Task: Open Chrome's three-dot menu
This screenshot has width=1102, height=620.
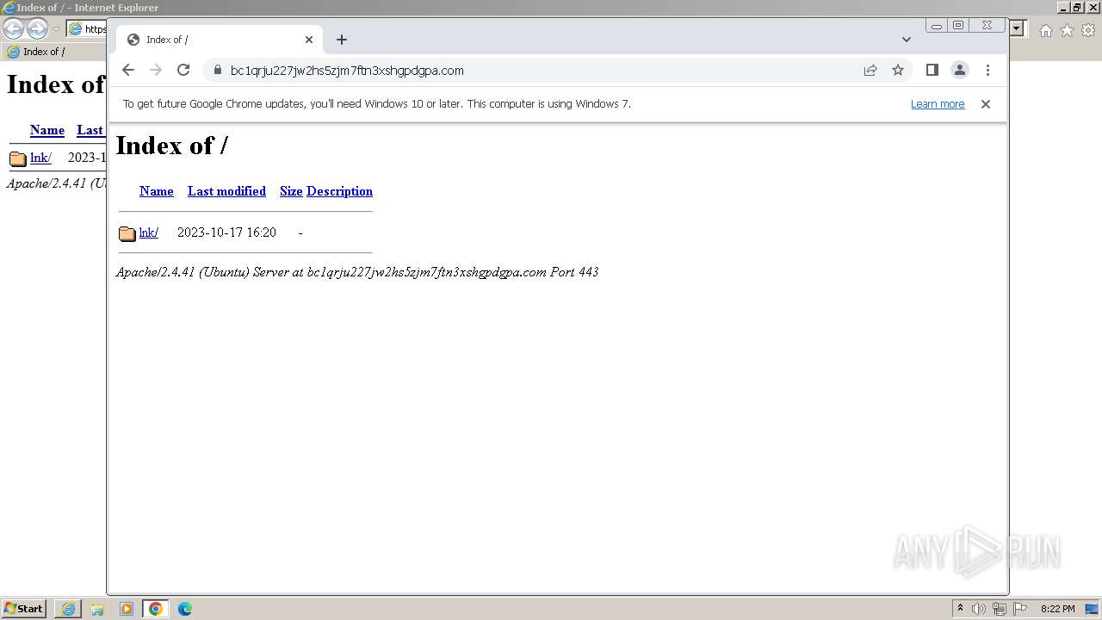Action: coord(987,70)
